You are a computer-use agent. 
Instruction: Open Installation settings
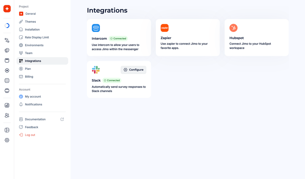42,30
